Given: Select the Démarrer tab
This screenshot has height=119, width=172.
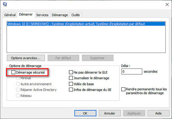Looking at the screenshot, I should [x=26, y=15].
